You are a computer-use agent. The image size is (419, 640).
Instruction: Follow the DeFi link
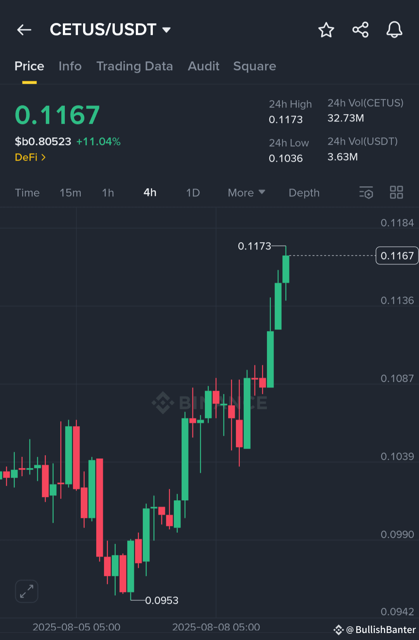pos(26,157)
